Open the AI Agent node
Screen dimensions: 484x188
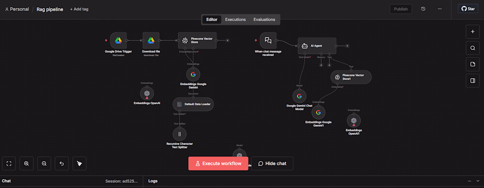pyautogui.click(x=317, y=46)
